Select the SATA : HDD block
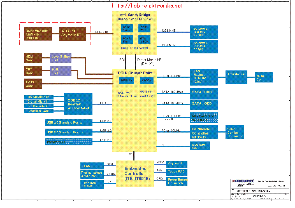This screenshot has width=295, height=208. 204,93
